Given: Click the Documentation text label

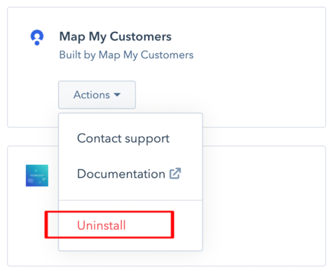Looking at the screenshot, I should pos(121,174).
